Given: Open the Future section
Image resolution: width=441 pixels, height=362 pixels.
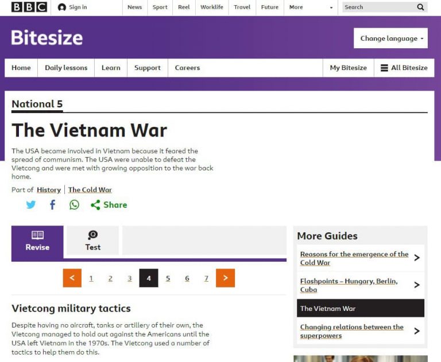Looking at the screenshot, I should (x=270, y=7).
